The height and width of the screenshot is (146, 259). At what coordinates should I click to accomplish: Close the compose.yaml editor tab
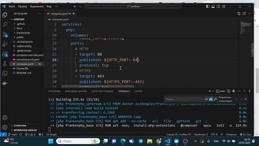[74, 13]
